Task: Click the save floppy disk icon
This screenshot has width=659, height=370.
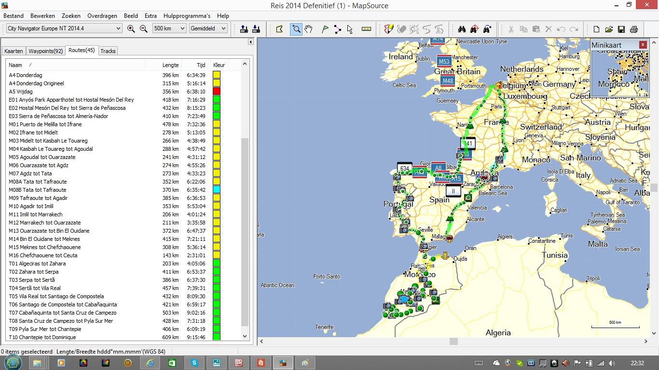Action: tap(621, 29)
